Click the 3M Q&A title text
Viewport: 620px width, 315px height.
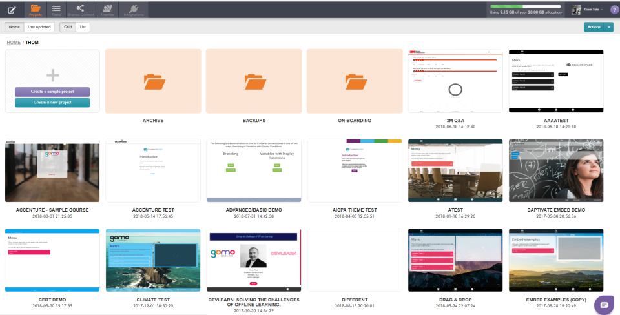click(455, 121)
